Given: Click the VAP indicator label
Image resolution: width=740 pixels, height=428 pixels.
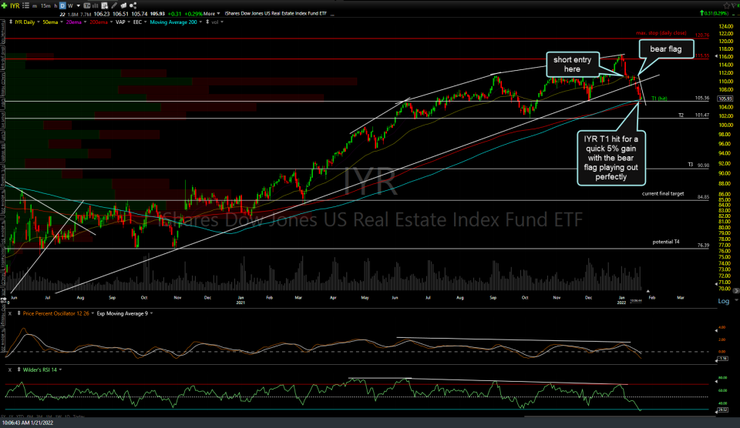Looking at the screenshot, I should click(x=120, y=22).
